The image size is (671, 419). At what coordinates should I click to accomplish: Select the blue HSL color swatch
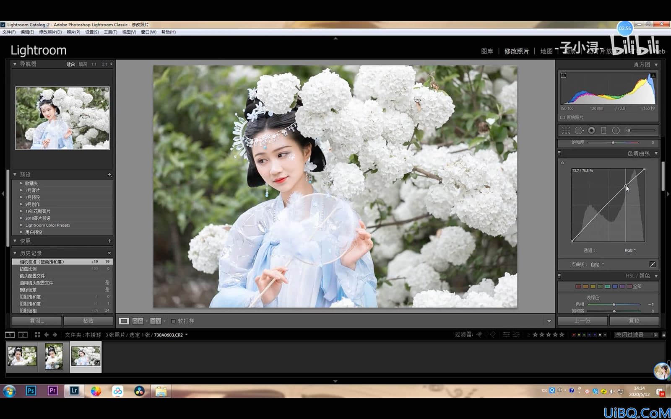(x=615, y=287)
